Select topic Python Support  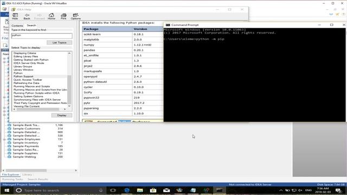pos(23,76)
